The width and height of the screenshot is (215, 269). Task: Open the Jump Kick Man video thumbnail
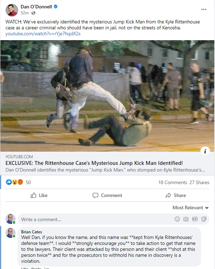point(107,96)
